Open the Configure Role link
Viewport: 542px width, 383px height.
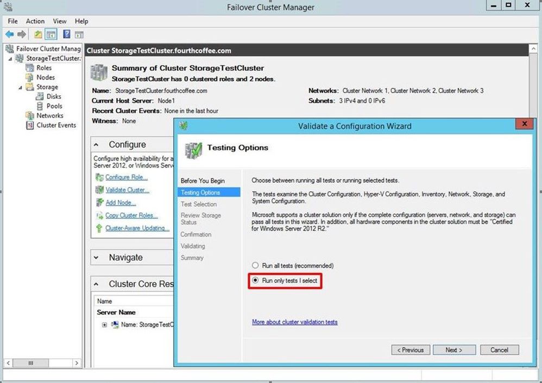click(x=127, y=177)
